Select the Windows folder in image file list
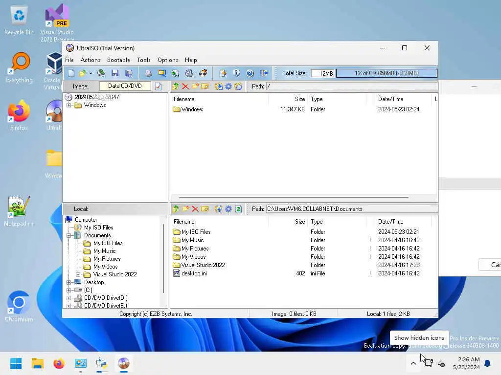The width and height of the screenshot is (501, 375). coord(192,109)
